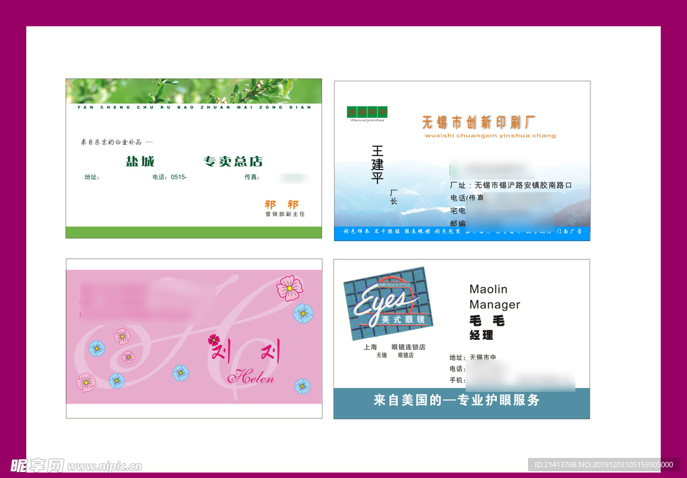Click the Maolin name text
Viewport: 687px width, 478px height.
point(488,289)
